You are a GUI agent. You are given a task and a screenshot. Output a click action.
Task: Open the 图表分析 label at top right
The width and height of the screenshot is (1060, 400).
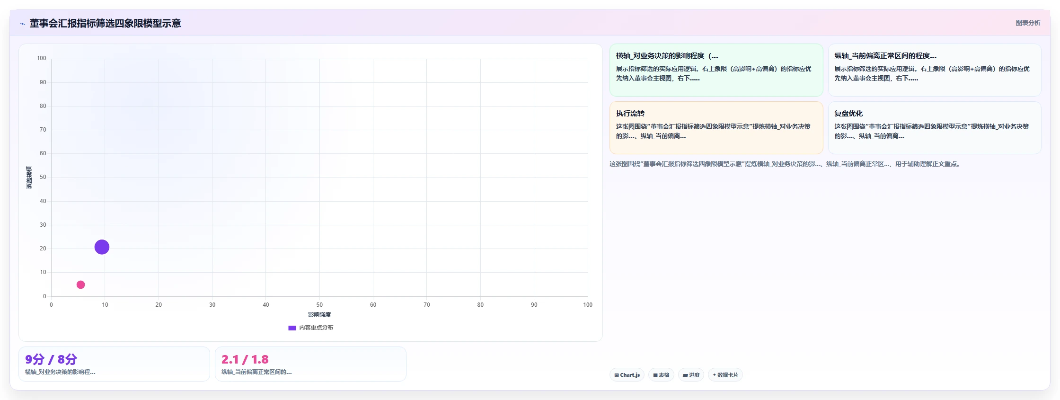(x=1028, y=23)
